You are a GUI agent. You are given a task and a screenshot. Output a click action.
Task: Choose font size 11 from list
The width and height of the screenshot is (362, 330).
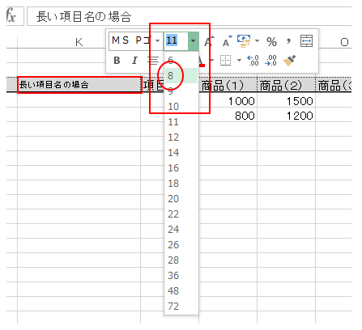click(x=181, y=121)
